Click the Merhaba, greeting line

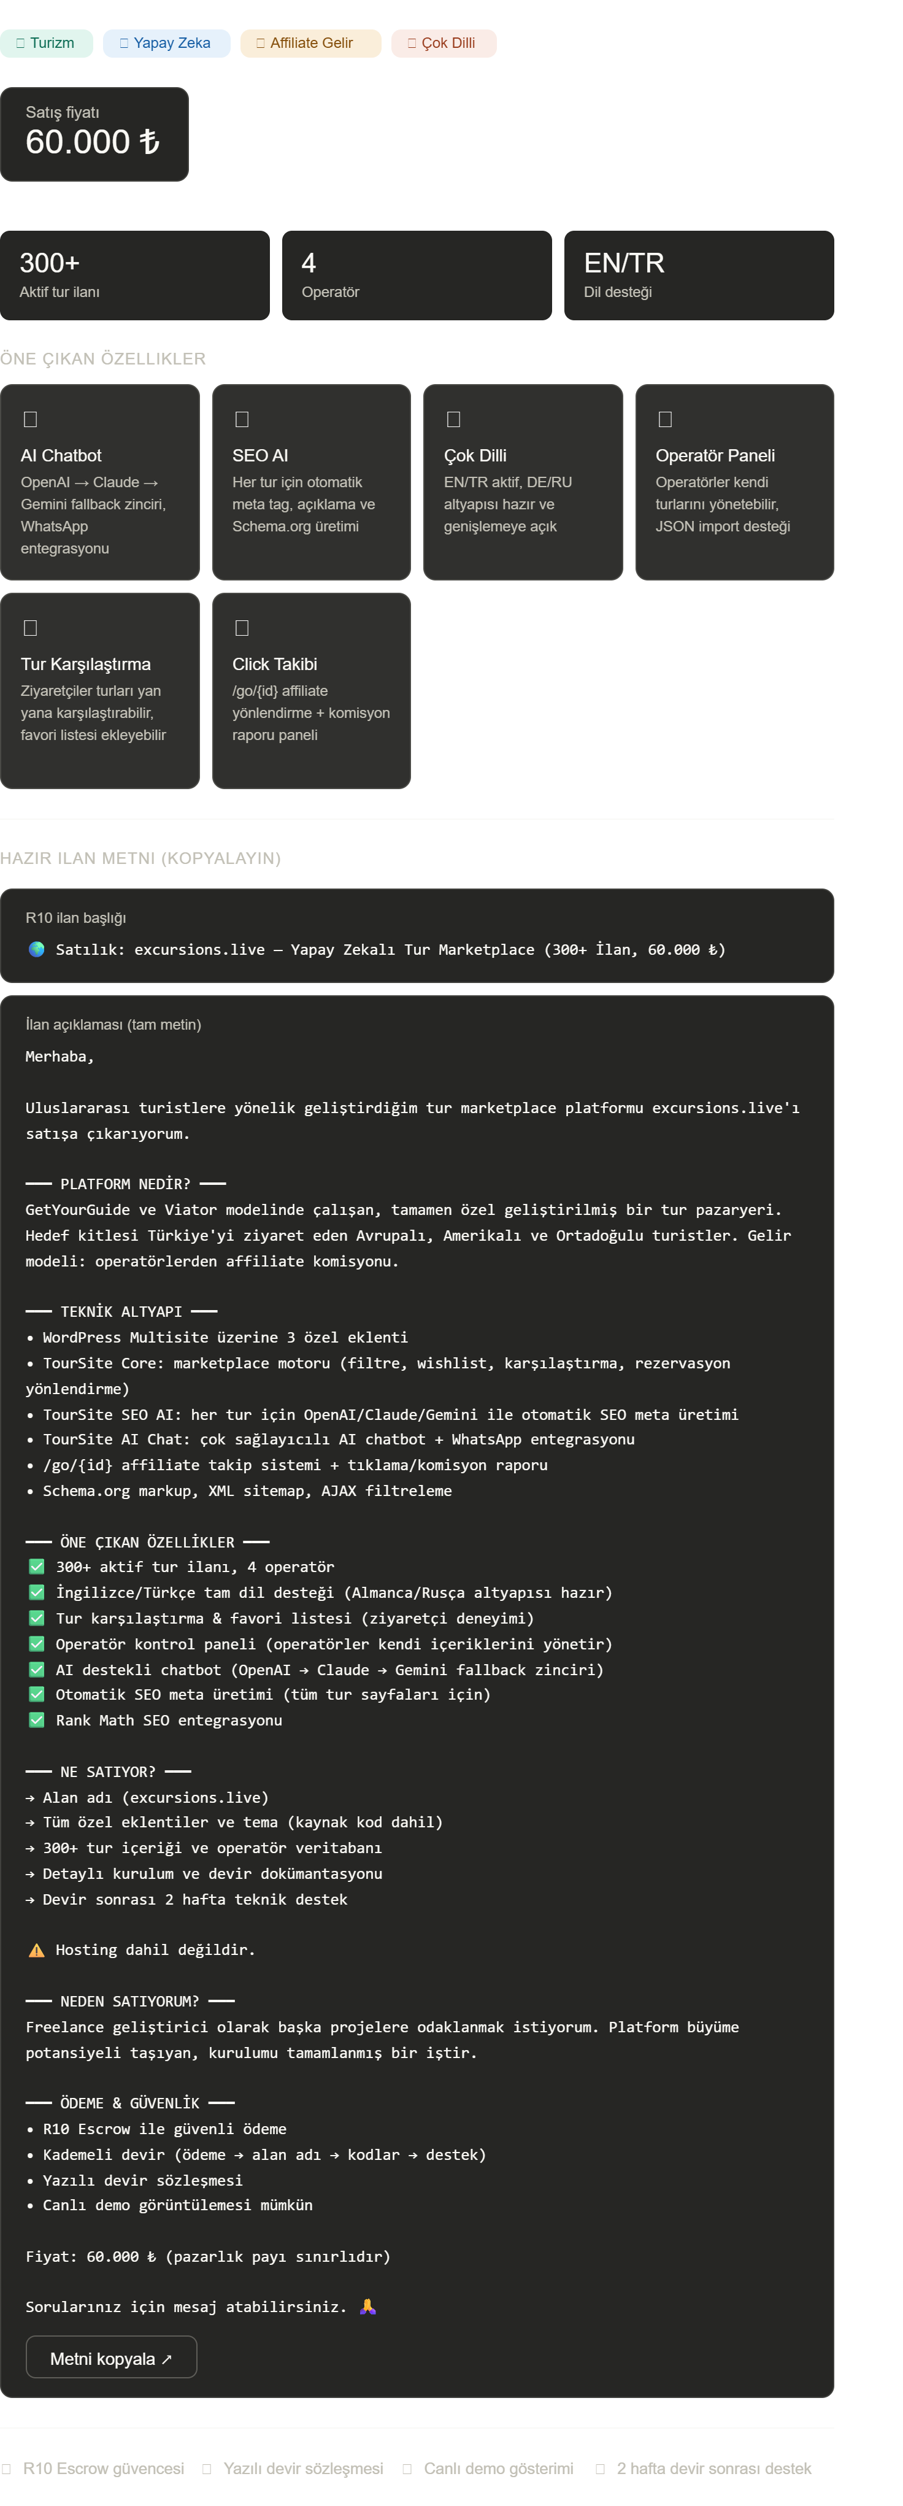60,1057
